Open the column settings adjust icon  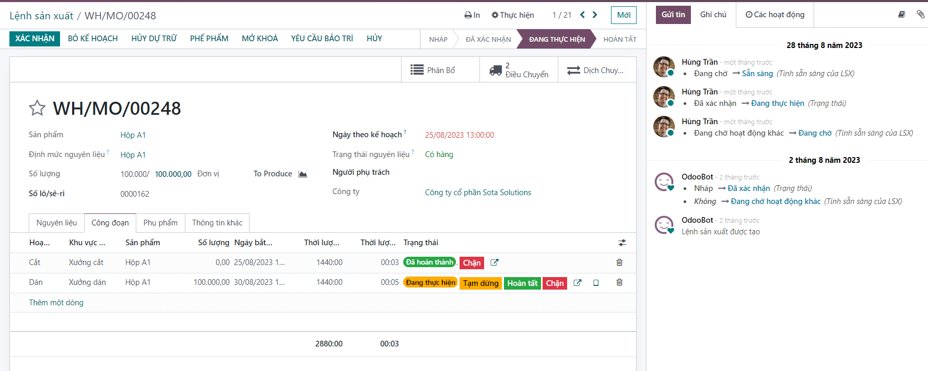[622, 243]
